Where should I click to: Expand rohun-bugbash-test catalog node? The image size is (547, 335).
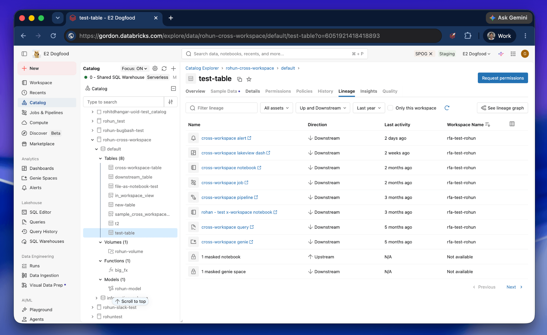pos(92,130)
